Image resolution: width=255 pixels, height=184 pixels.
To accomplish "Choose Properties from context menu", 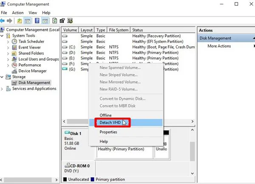I will pyautogui.click(x=126, y=132).
